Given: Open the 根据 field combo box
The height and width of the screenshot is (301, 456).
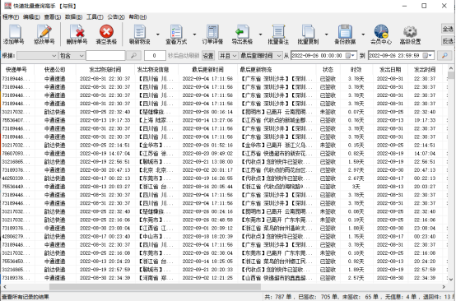Looking at the screenshot, I should [37, 55].
